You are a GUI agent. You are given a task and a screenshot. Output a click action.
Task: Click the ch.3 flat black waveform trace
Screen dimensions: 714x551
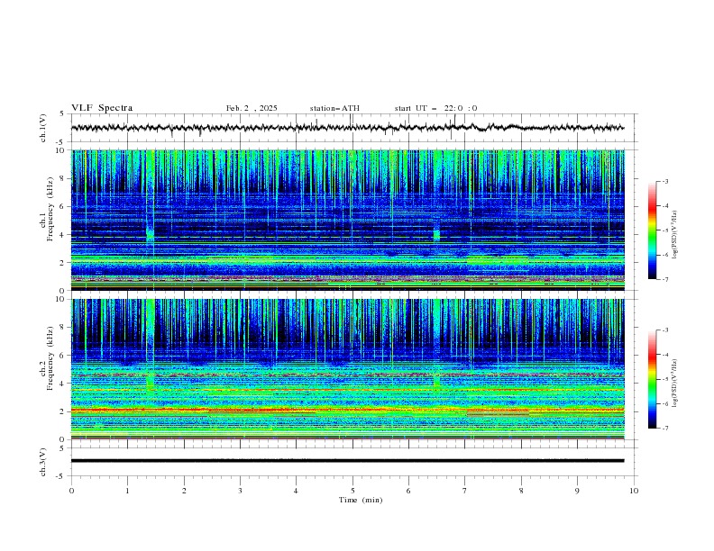[347, 461]
